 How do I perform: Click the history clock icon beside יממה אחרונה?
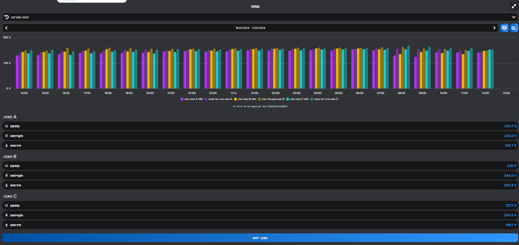pyautogui.click(x=7, y=17)
